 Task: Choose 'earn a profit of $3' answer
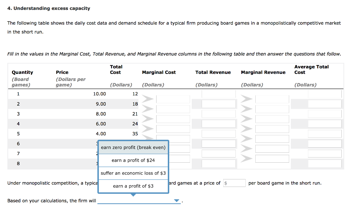tap(133, 186)
